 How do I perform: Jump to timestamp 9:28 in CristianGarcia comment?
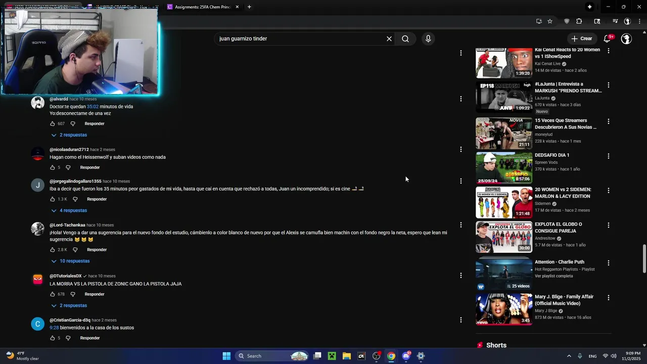click(x=54, y=328)
